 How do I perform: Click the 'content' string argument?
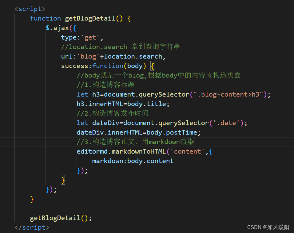[187, 151]
